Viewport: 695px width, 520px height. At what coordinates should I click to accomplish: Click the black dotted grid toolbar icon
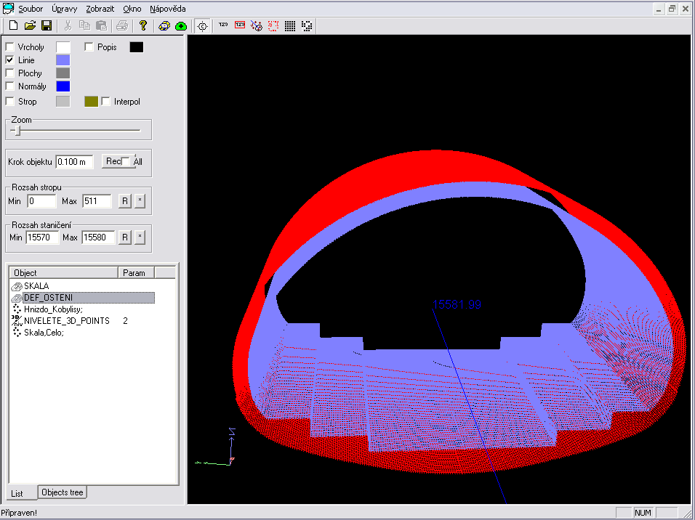[x=290, y=26]
